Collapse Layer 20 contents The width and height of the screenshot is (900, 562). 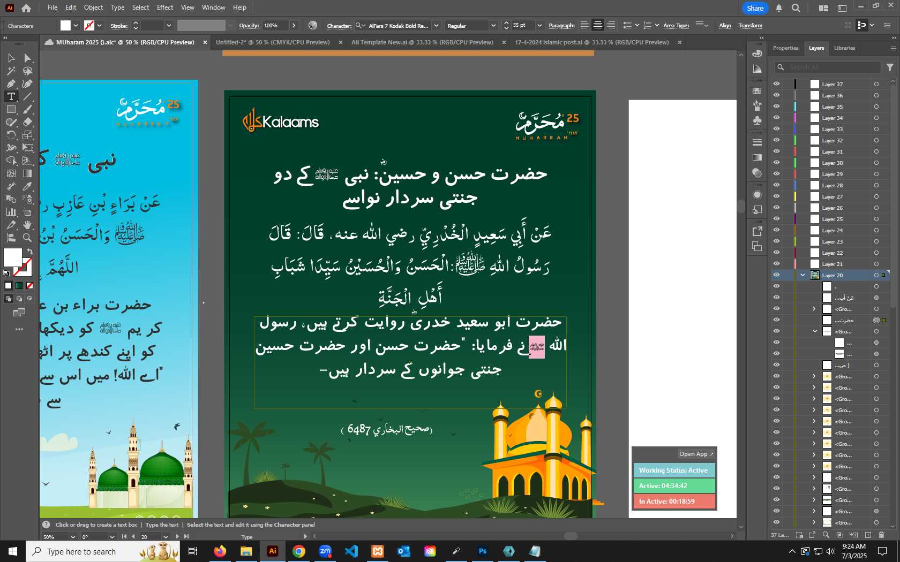click(803, 275)
